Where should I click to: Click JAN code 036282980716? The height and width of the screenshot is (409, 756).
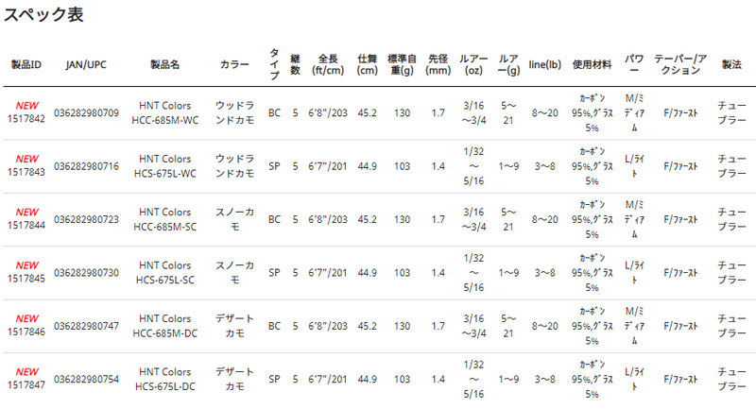(x=86, y=166)
